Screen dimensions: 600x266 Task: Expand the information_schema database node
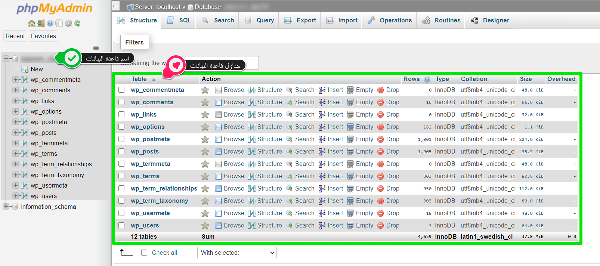click(6, 207)
